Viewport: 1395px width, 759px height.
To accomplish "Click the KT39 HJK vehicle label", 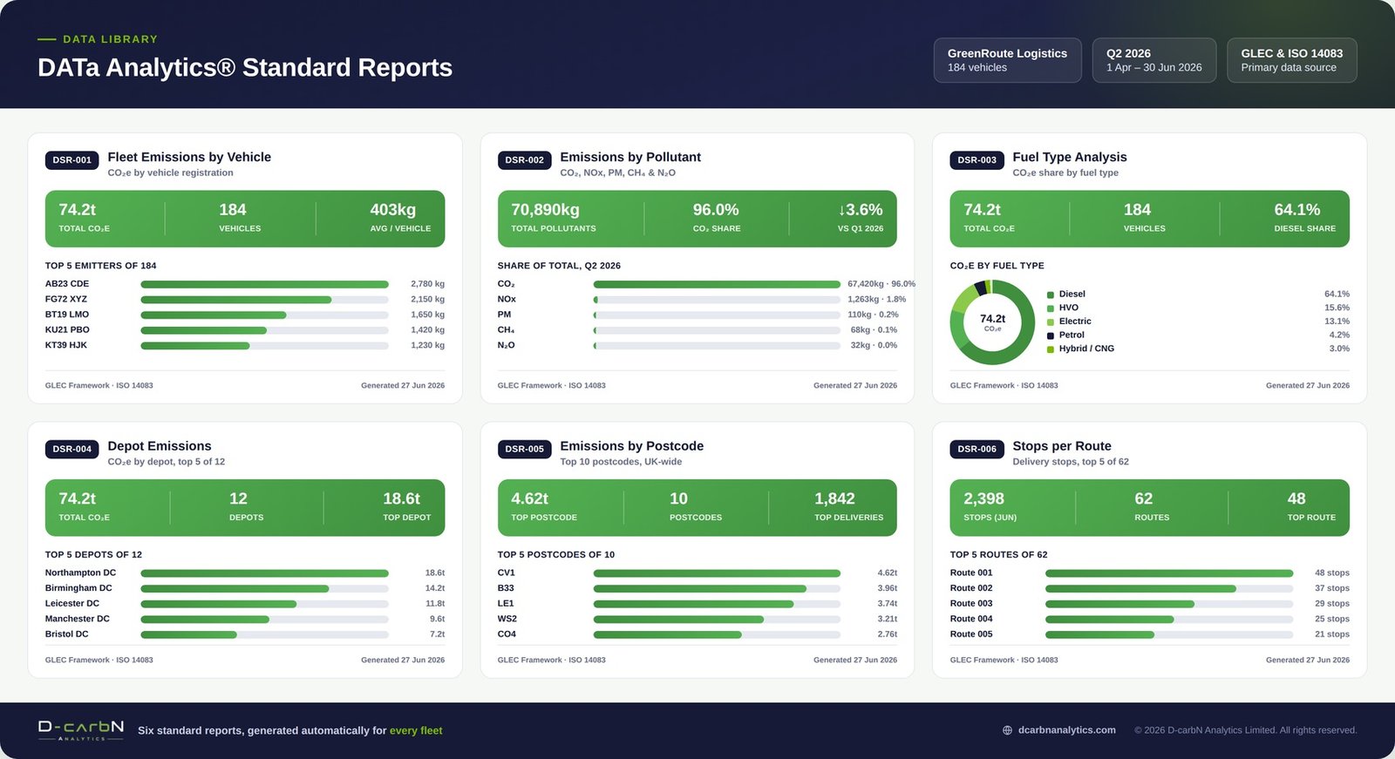I will (x=66, y=346).
